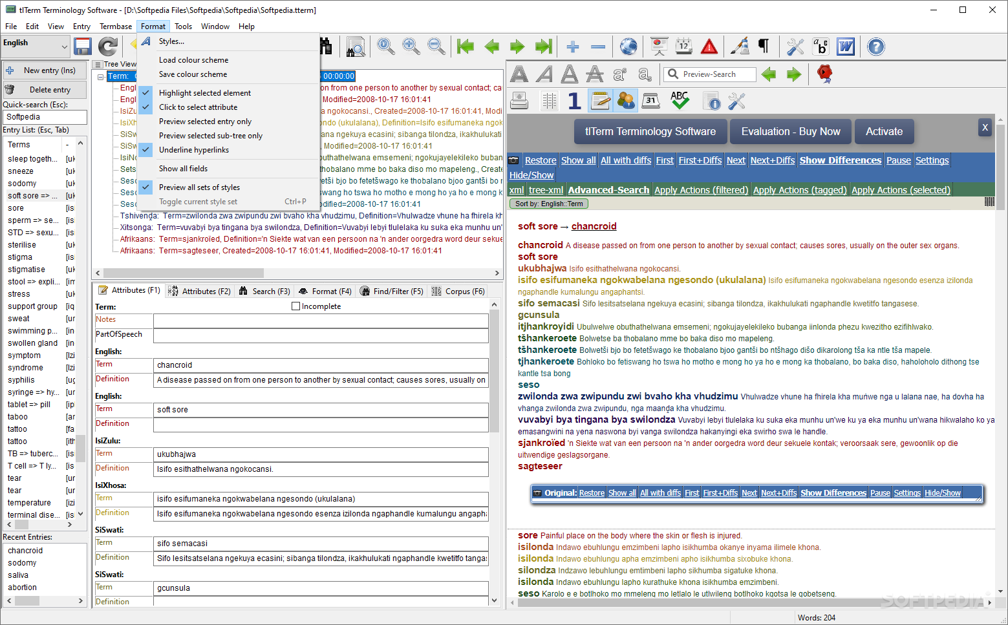Select Show all fields menu item
Screen dimensions: 1008x625
pyautogui.click(x=183, y=169)
